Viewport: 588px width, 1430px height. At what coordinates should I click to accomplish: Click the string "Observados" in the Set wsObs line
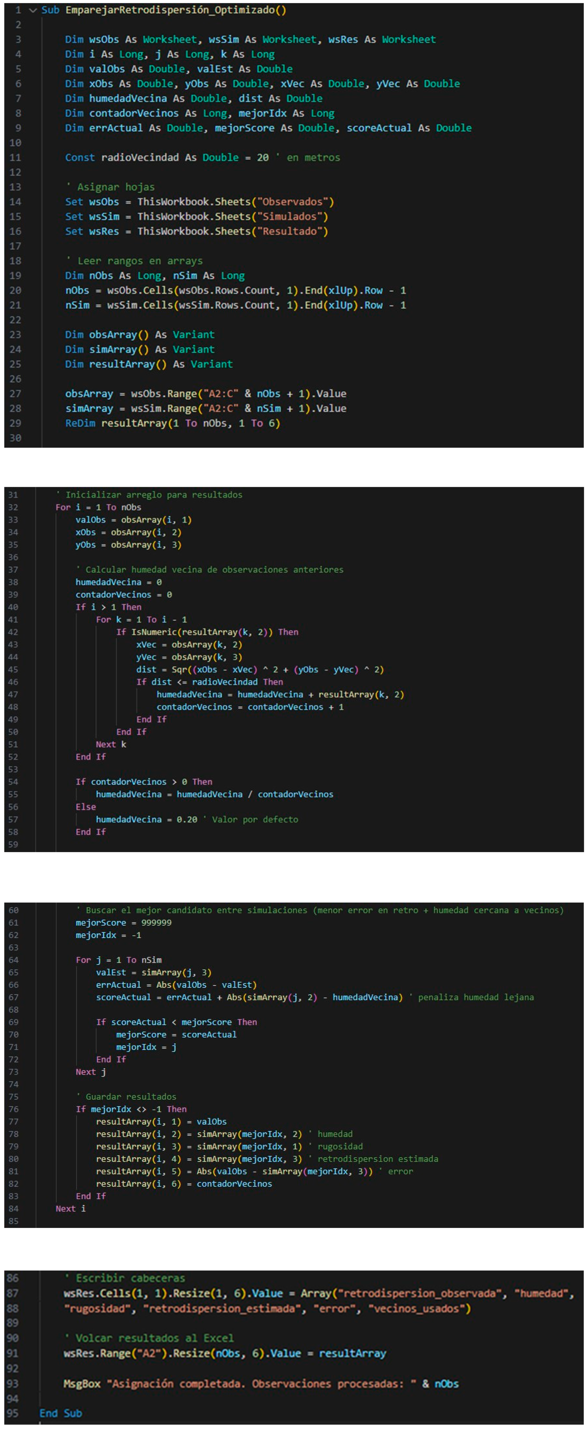pyautogui.click(x=292, y=202)
